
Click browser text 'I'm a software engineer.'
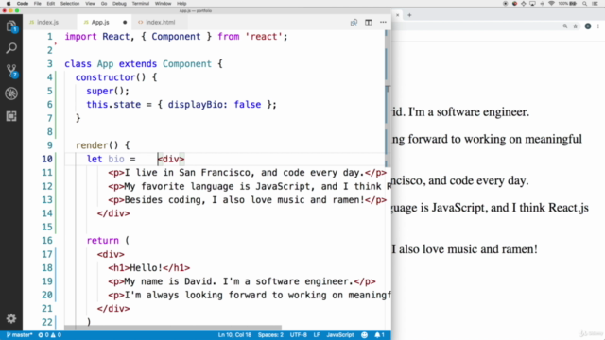pyautogui.click(x=469, y=112)
